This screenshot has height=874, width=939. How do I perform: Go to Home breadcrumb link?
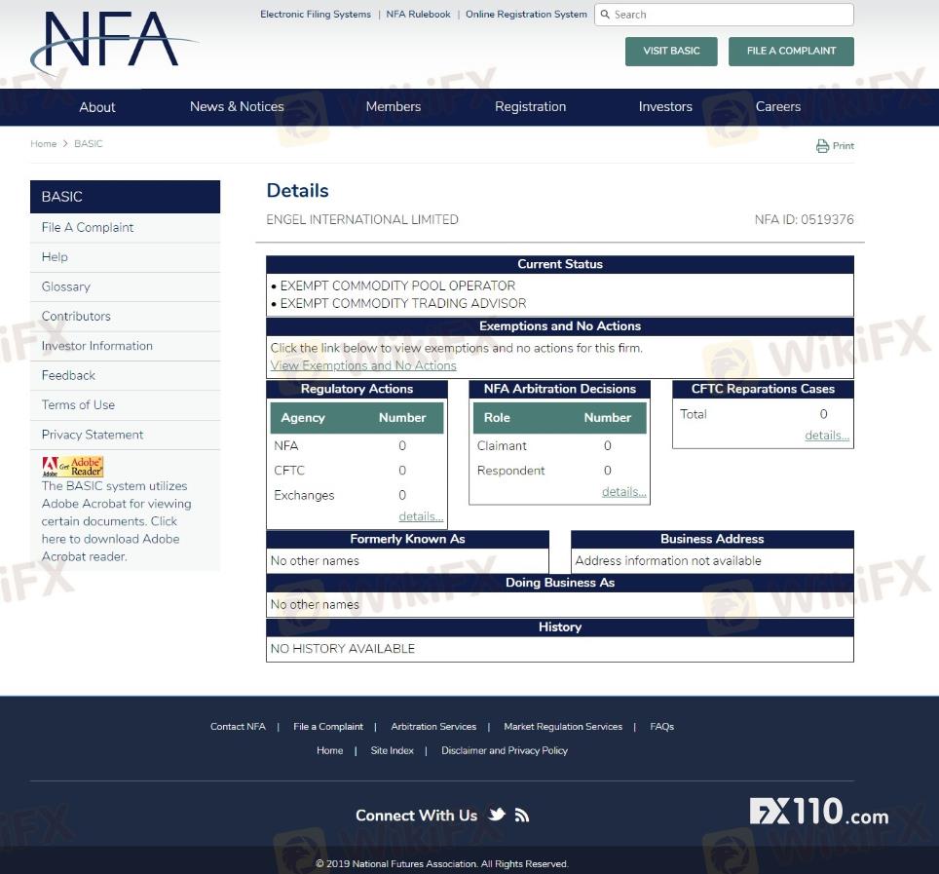(43, 144)
